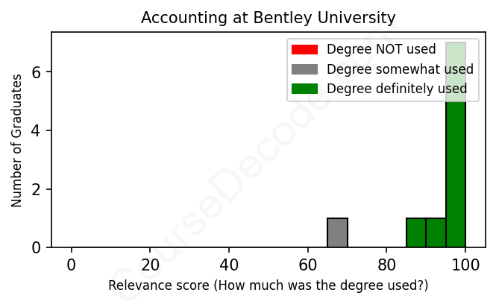Click the chart title 'Accounting at Bentley University'
Screen dimensions: 496x304
269,17
